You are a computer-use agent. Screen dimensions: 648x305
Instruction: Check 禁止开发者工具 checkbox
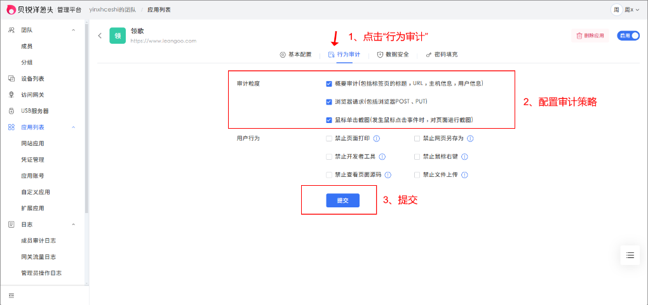329,157
